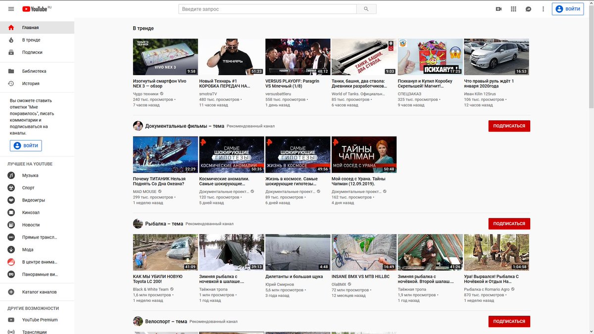
Task: Open Трансляции in the sidebar
Action: tap(37, 332)
